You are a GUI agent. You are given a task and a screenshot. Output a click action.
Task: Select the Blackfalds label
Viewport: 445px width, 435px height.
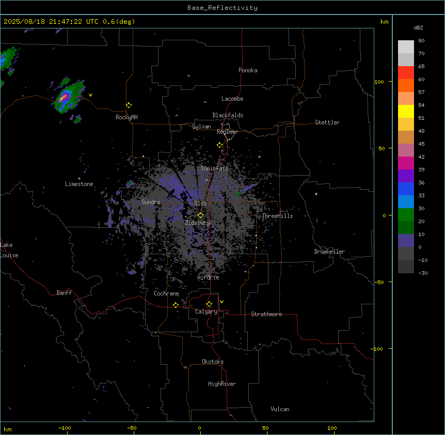click(x=228, y=115)
